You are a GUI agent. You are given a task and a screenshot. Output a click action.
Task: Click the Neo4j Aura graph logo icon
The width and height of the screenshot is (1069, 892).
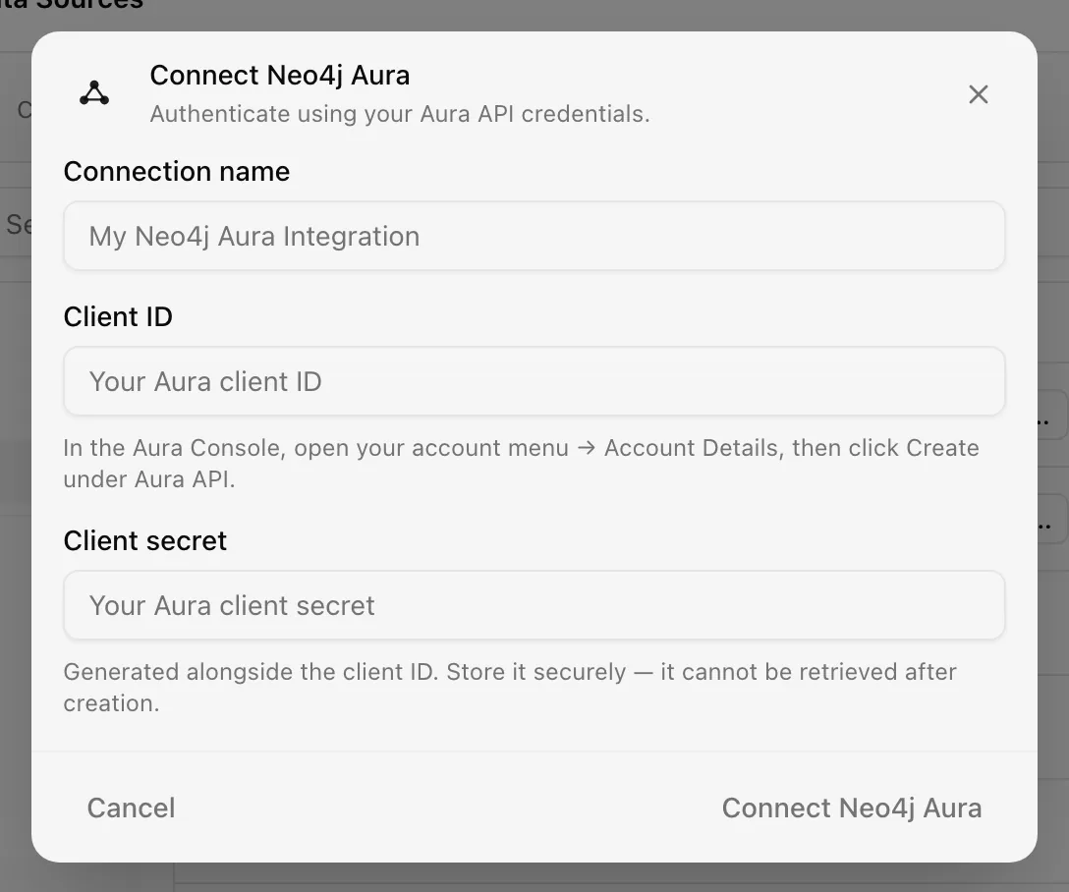click(94, 93)
